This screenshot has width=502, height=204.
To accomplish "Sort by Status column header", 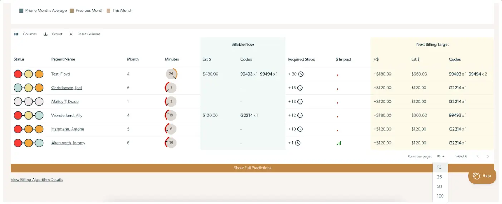I will click(x=19, y=59).
